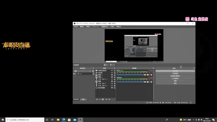Screen dimensions: 217x122
Task: Adjust the 麦克风/Aux volume slider
Action: [x=131, y=75]
